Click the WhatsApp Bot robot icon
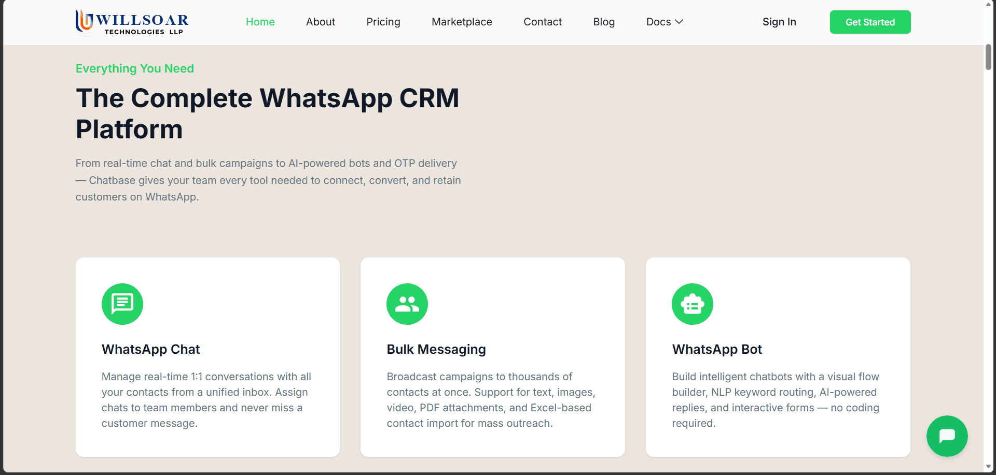The image size is (996, 475). tap(693, 304)
